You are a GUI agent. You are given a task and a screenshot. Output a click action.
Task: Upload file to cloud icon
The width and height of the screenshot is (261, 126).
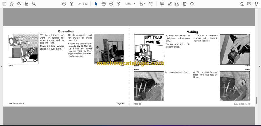click(19, 4)
